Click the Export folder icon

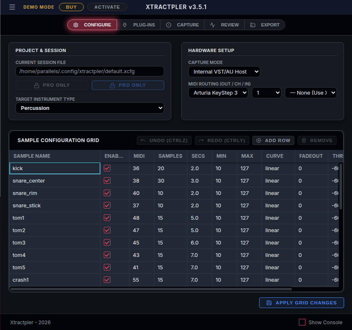pos(253,25)
